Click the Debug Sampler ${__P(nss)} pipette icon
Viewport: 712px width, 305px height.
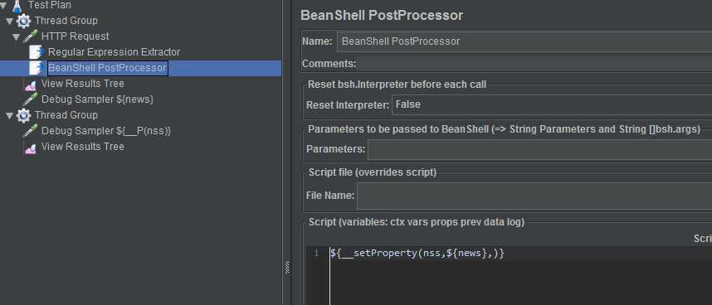click(x=31, y=131)
